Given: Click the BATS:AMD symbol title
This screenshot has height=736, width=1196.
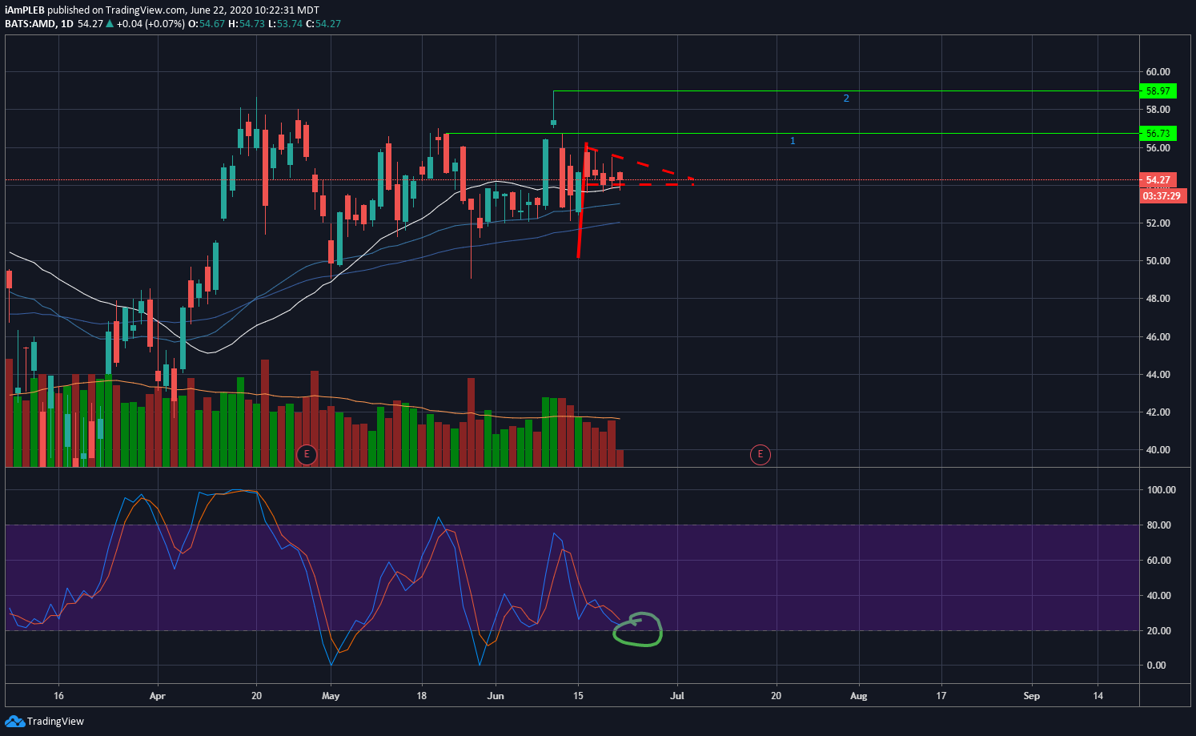Looking at the screenshot, I should pyautogui.click(x=30, y=24).
